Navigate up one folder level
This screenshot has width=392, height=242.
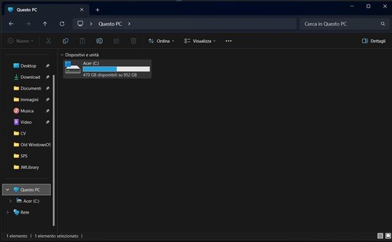pos(45,24)
